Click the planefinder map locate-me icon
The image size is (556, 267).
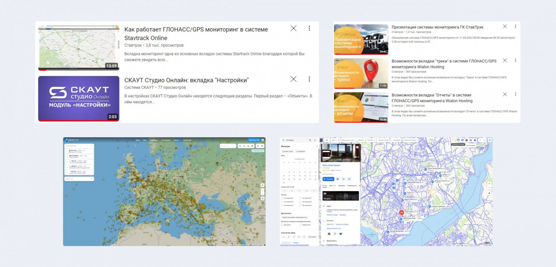pos(262,185)
